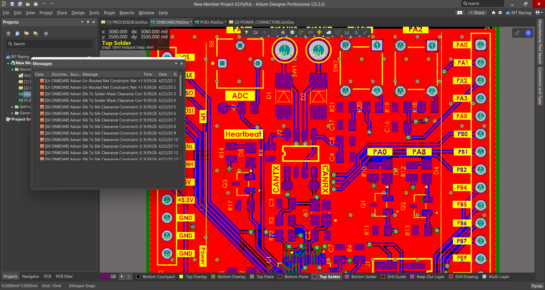This screenshot has height=290, width=545.
Task: Toggle Drill Guide layer in layer bar
Action: click(x=394, y=277)
